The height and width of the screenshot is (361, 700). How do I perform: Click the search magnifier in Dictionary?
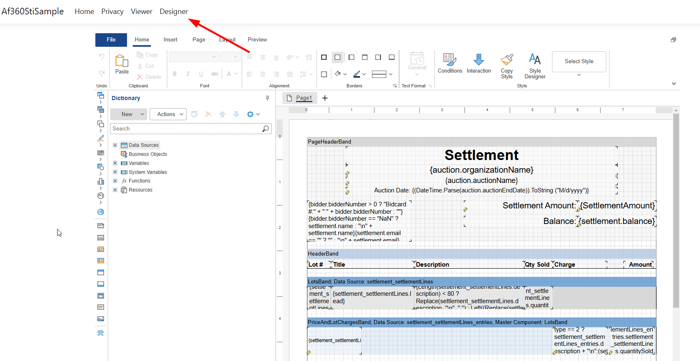(266, 129)
